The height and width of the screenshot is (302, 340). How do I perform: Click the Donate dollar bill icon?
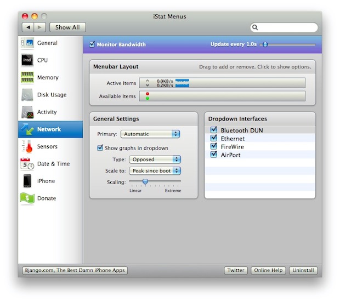(x=27, y=198)
